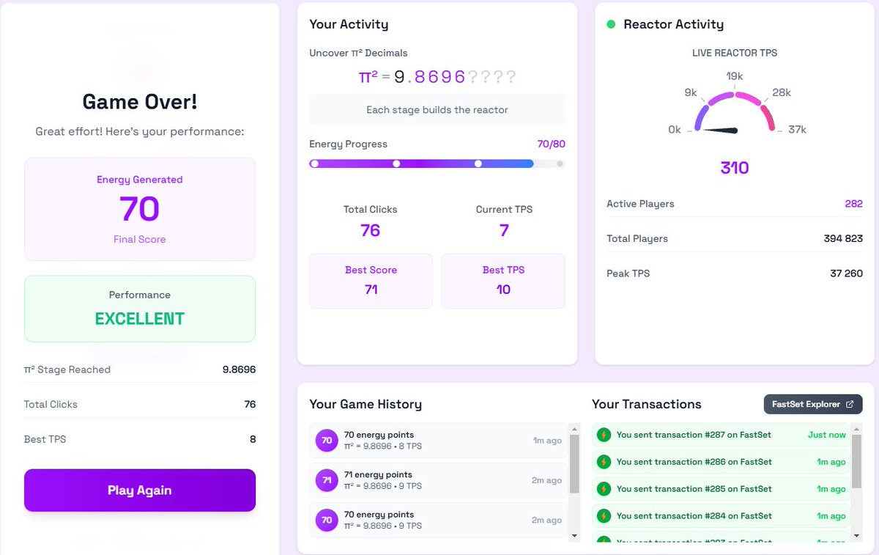This screenshot has width=879, height=555.
Task: Open transaction #286 on FastSet
Action: click(x=722, y=462)
